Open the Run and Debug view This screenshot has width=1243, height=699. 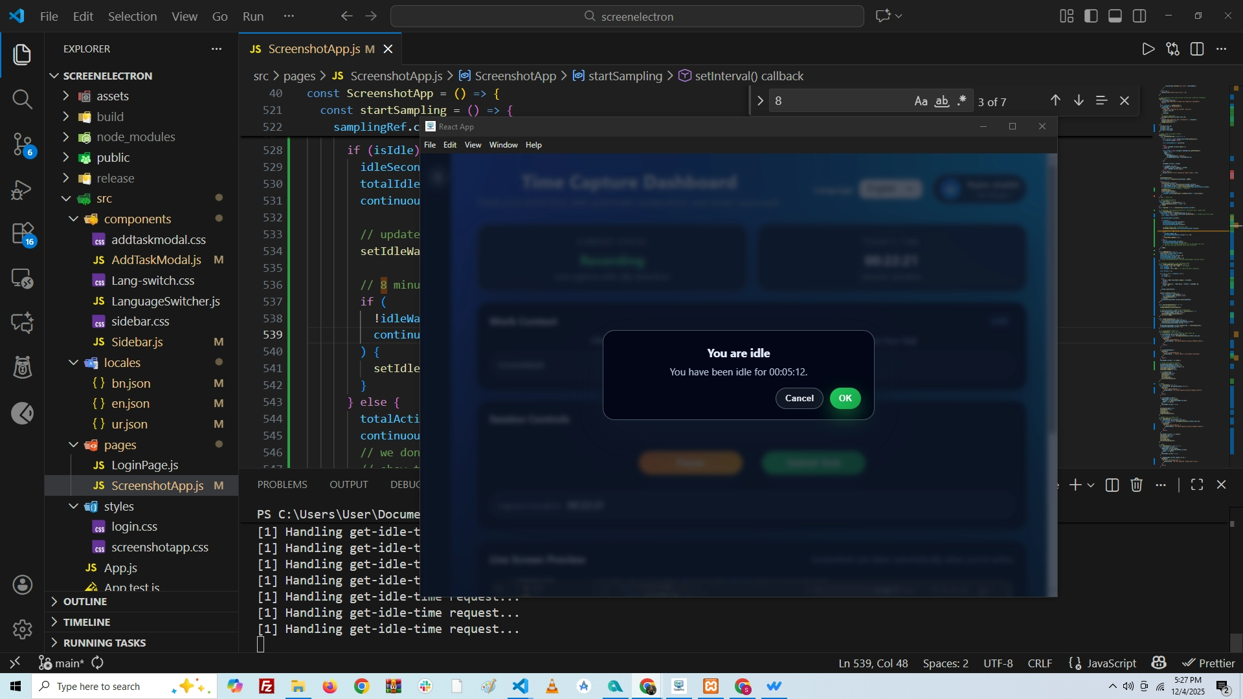tap(22, 190)
